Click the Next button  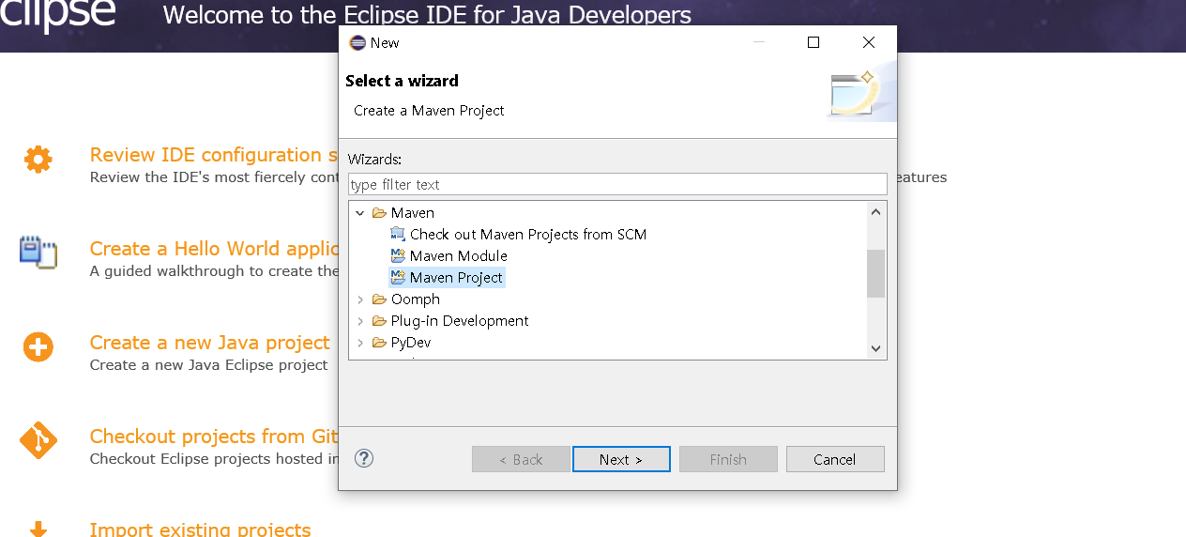point(621,459)
